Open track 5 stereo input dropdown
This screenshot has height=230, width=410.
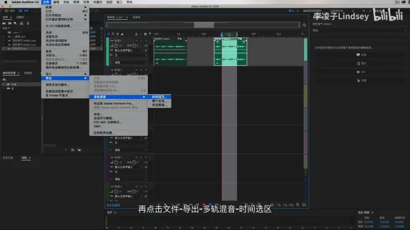point(129,167)
